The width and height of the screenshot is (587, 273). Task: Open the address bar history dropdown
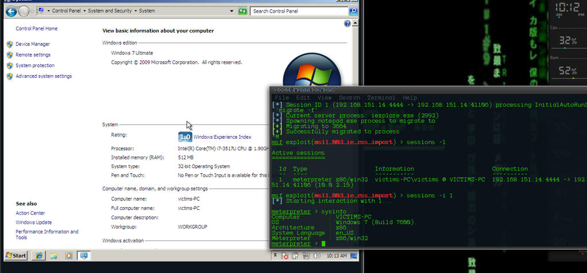click(x=233, y=11)
